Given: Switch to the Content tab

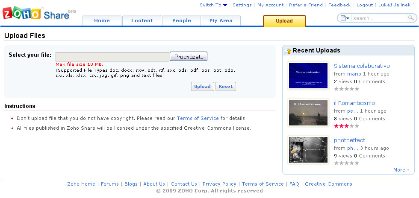Looking at the screenshot, I should point(142,20).
